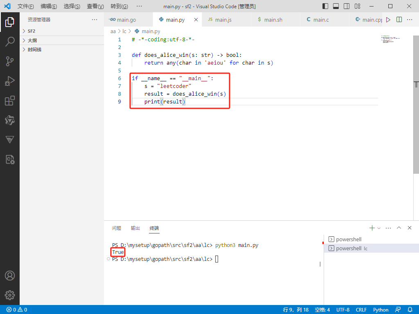The width and height of the screenshot is (419, 314).
Task: Click the editor vertical scrollbar thumb
Action: (416, 104)
